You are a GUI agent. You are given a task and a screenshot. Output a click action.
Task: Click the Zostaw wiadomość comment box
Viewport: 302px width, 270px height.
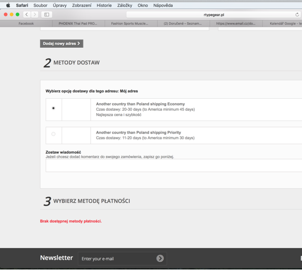pyautogui.click(x=174, y=166)
